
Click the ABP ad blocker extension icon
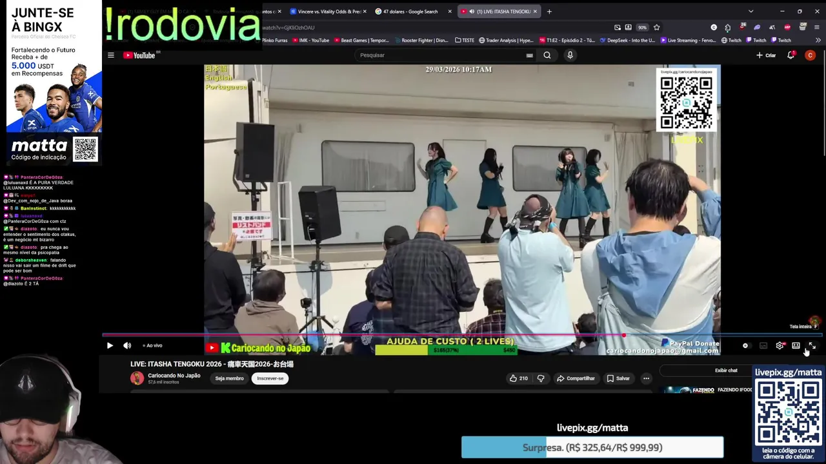[x=787, y=28]
